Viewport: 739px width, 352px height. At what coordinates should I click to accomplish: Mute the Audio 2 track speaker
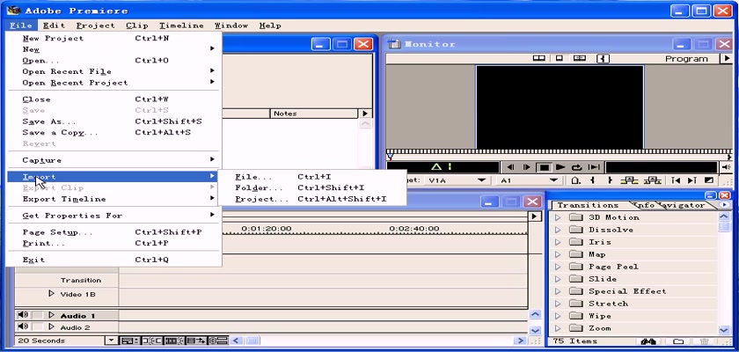(23, 326)
